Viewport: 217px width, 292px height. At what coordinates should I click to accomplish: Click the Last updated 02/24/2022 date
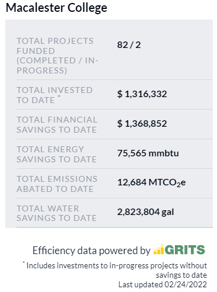click(162, 284)
